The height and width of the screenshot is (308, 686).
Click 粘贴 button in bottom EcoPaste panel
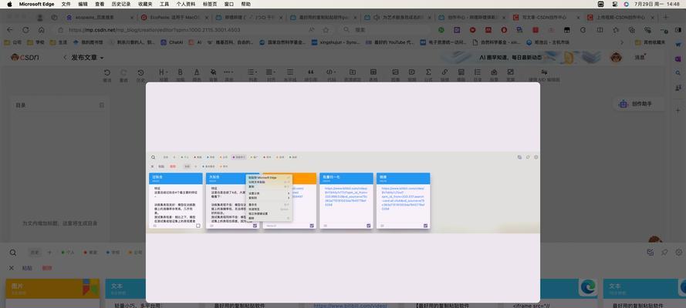(27, 268)
